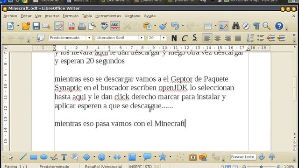Expand New document dropdown arrow
This screenshot has height=168, width=299.
[18, 26]
